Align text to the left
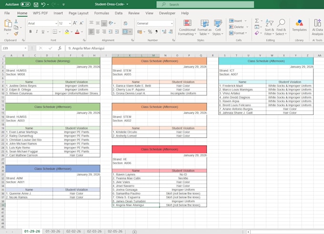 [91, 31]
